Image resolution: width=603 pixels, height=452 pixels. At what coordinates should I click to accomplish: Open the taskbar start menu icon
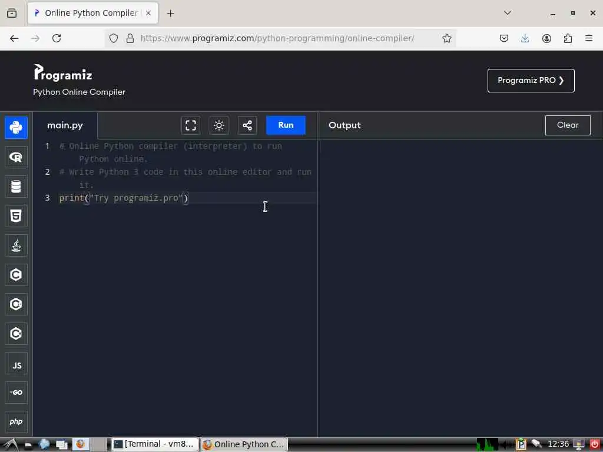coord(11,445)
